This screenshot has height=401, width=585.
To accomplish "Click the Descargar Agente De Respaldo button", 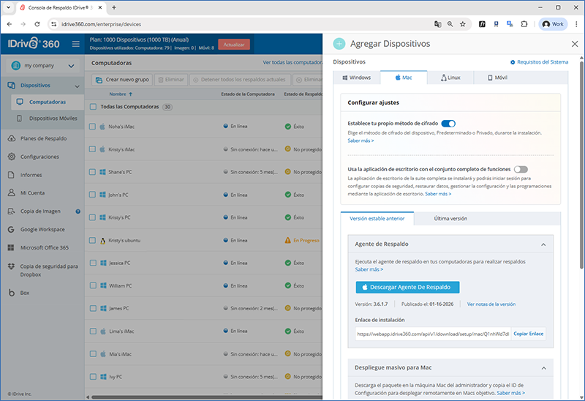I will tap(407, 288).
